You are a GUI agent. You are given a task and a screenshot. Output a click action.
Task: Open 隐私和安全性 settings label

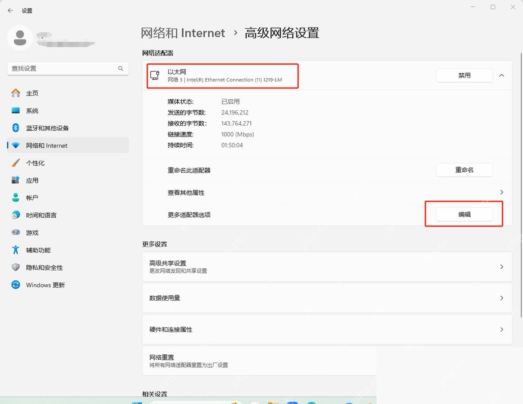(44, 267)
